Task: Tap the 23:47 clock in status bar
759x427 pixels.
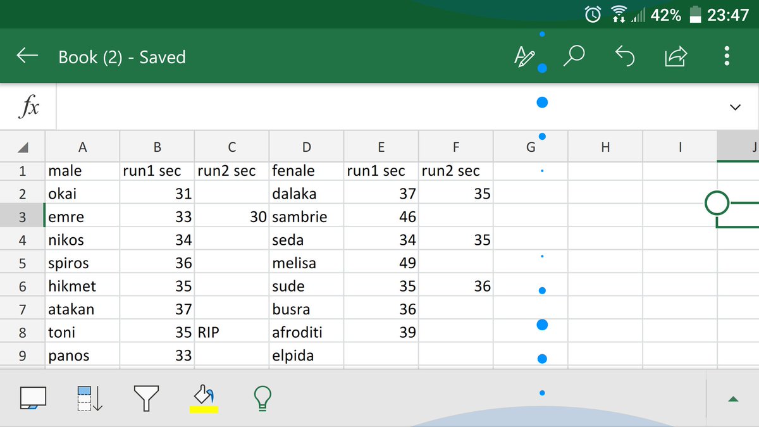Action: point(728,15)
